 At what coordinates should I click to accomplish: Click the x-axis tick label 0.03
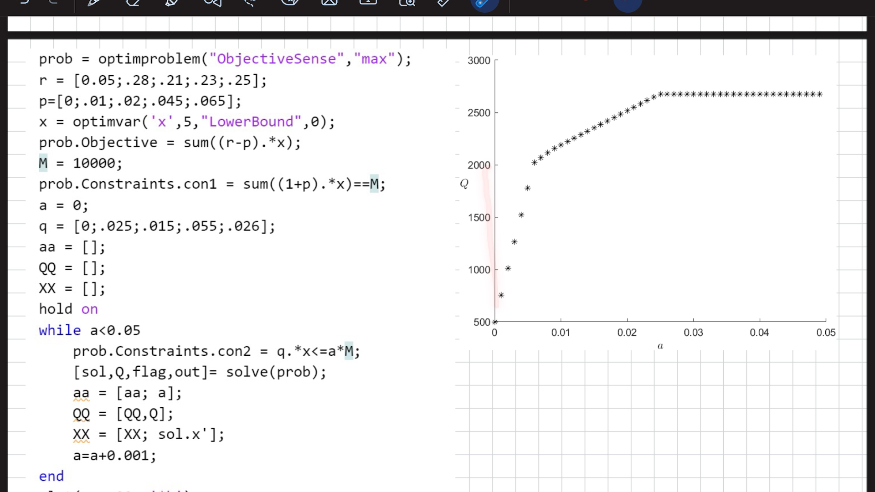coord(693,333)
